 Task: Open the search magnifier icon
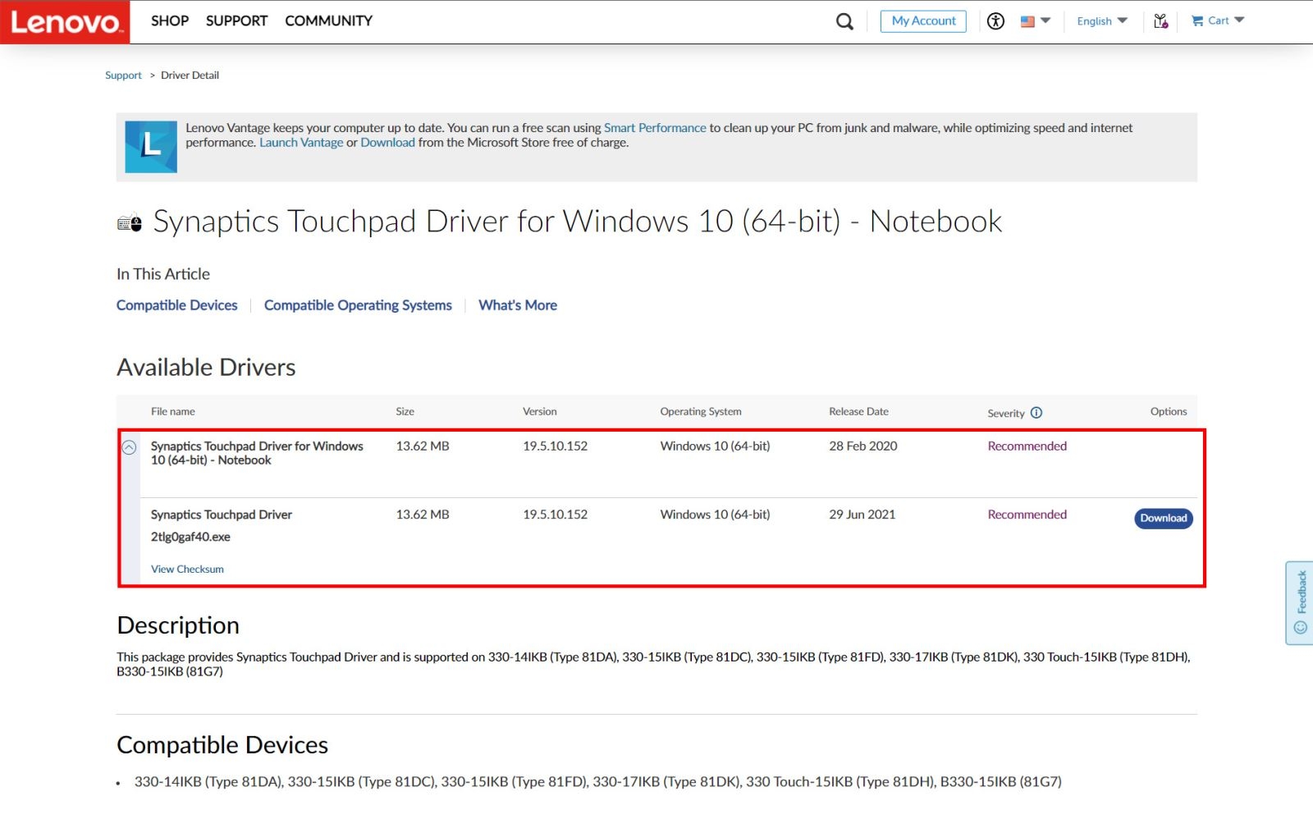(844, 21)
